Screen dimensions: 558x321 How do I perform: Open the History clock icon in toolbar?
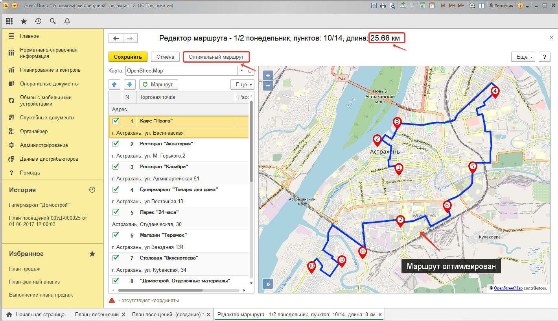pos(38,21)
